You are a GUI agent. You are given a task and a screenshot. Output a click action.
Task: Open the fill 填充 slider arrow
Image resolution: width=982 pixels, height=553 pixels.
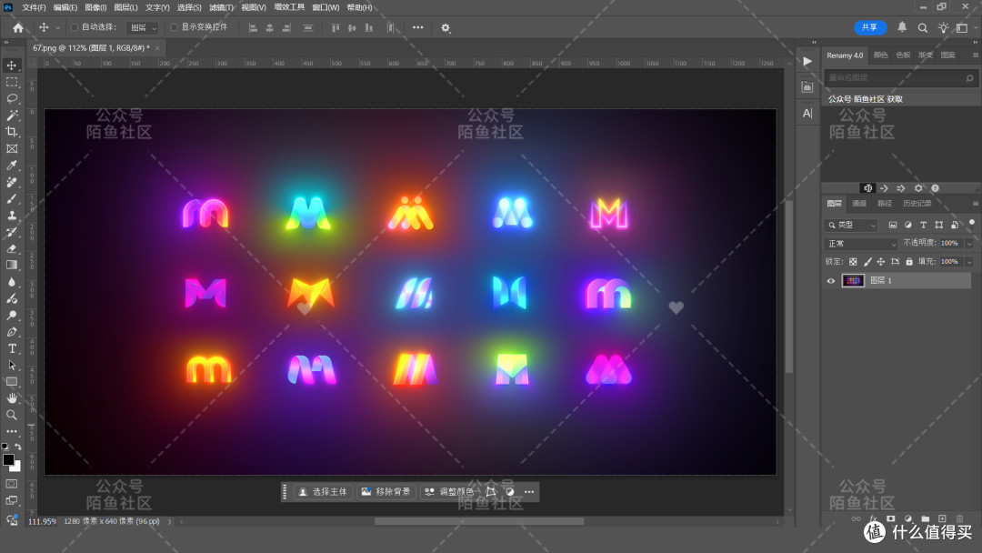(969, 262)
